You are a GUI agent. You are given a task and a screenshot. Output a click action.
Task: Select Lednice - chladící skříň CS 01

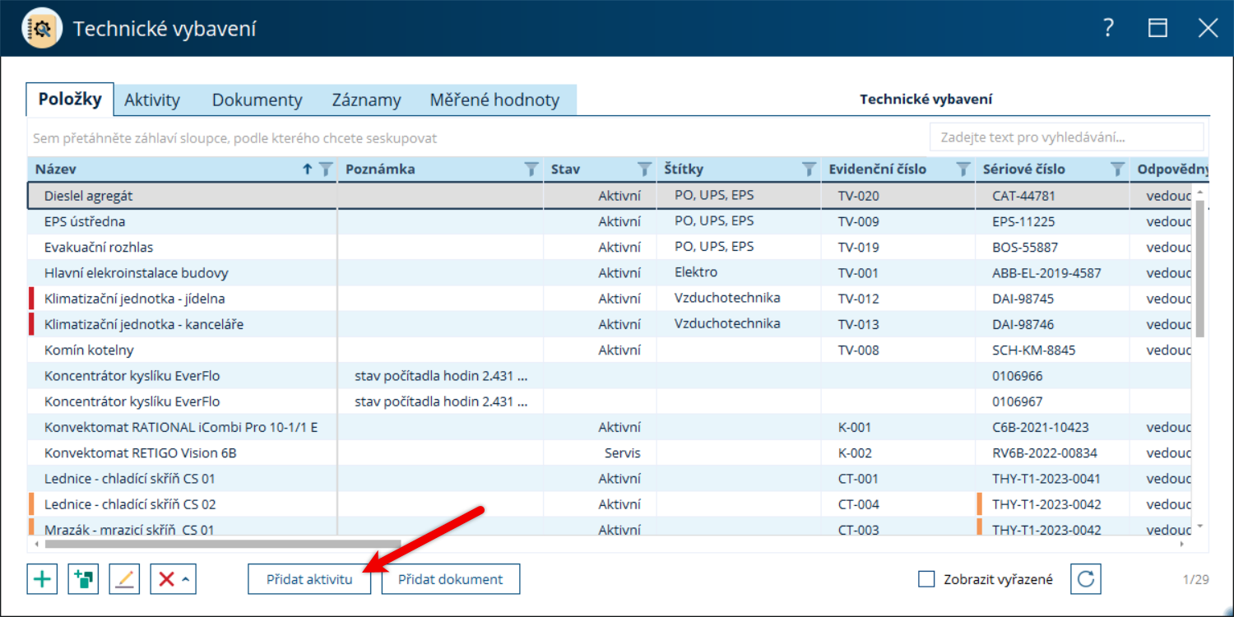click(x=611, y=479)
